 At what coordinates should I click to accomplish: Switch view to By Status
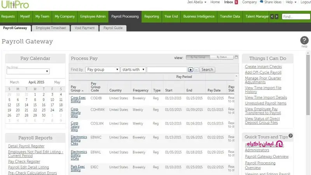pos(221,58)
